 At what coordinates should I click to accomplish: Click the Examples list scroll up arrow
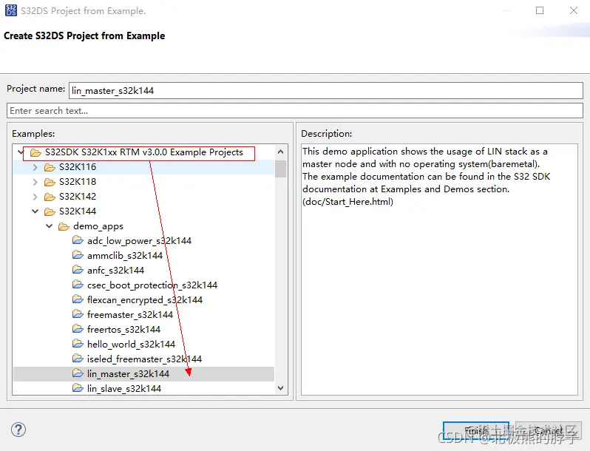pos(280,152)
